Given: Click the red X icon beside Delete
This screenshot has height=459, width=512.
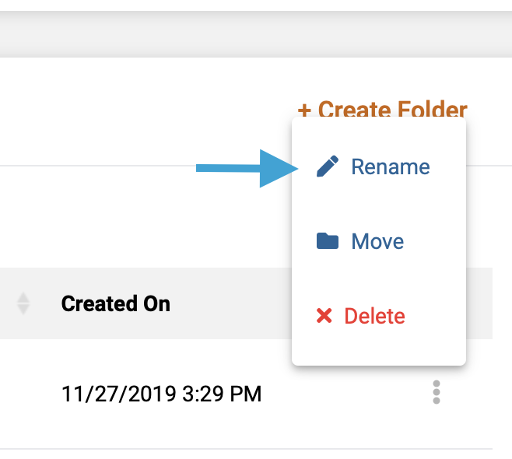Looking at the screenshot, I should (x=324, y=316).
